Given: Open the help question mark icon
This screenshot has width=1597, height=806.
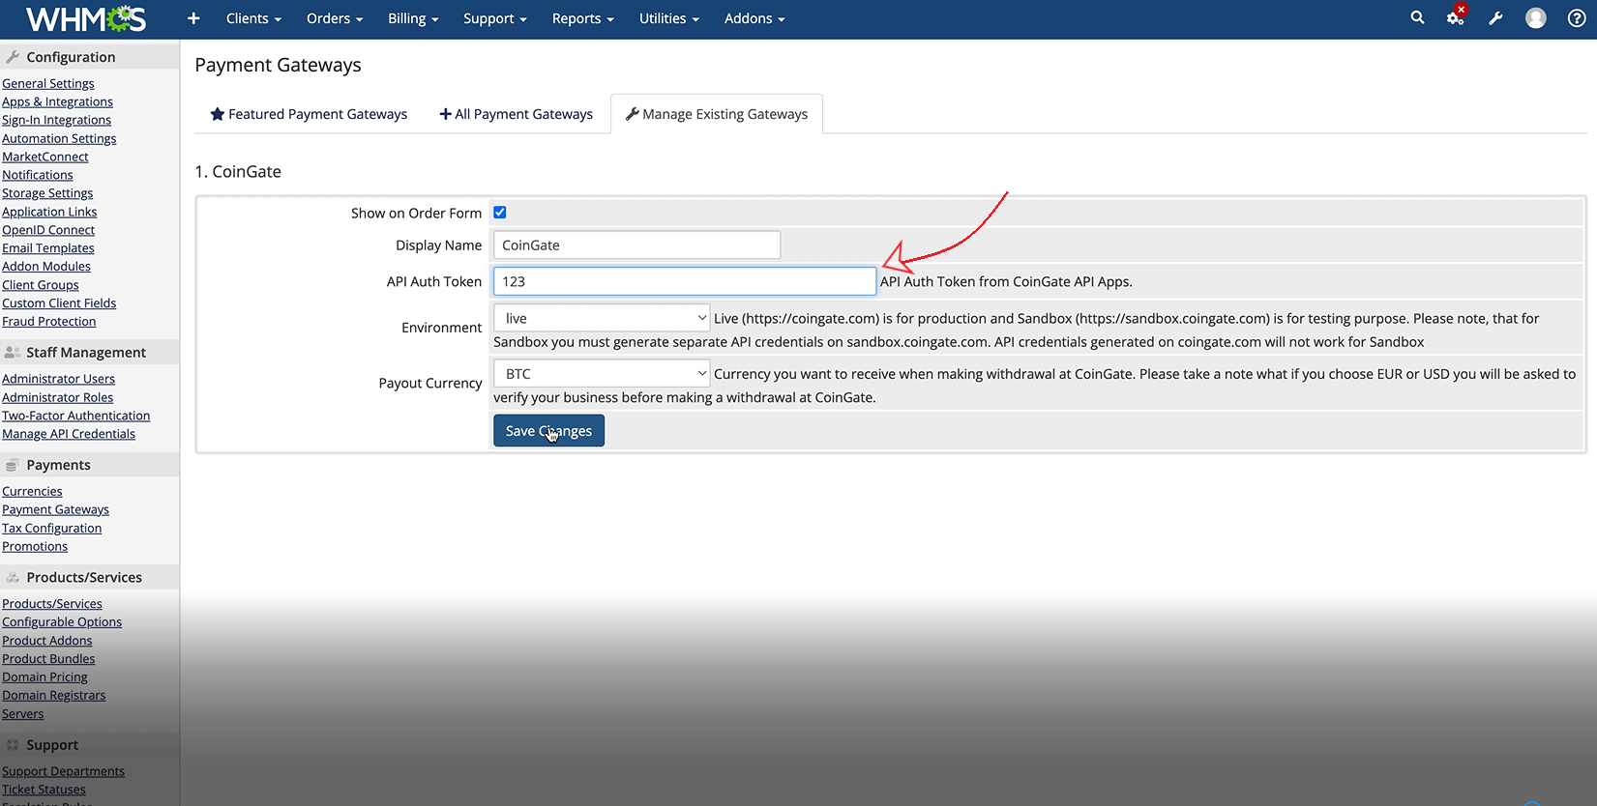Looking at the screenshot, I should (1577, 18).
